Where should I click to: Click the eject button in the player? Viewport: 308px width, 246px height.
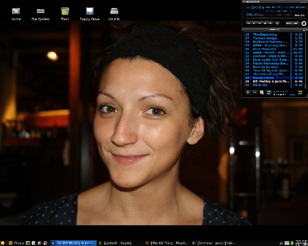click(x=277, y=23)
